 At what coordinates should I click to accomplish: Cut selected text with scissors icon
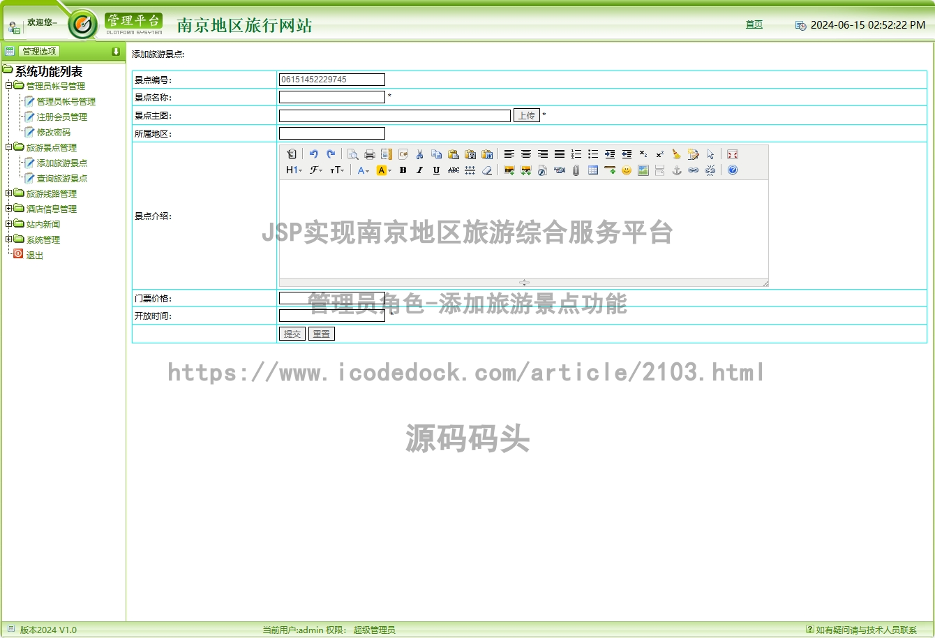coord(420,154)
